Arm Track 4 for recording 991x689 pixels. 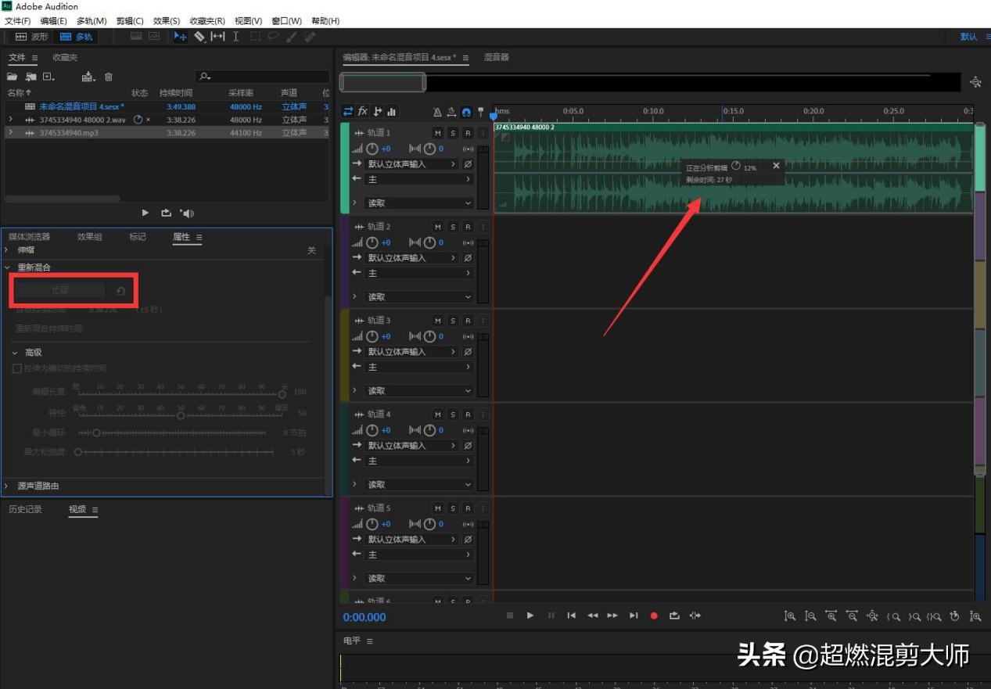point(468,414)
